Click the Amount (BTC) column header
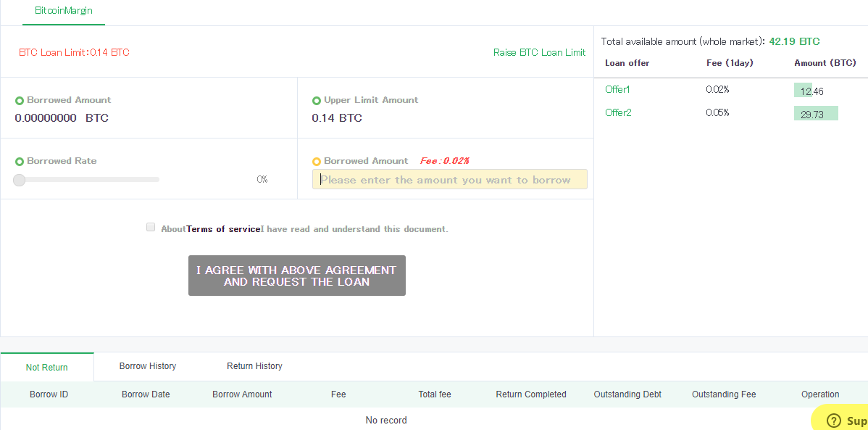The height and width of the screenshot is (430, 868). point(825,63)
